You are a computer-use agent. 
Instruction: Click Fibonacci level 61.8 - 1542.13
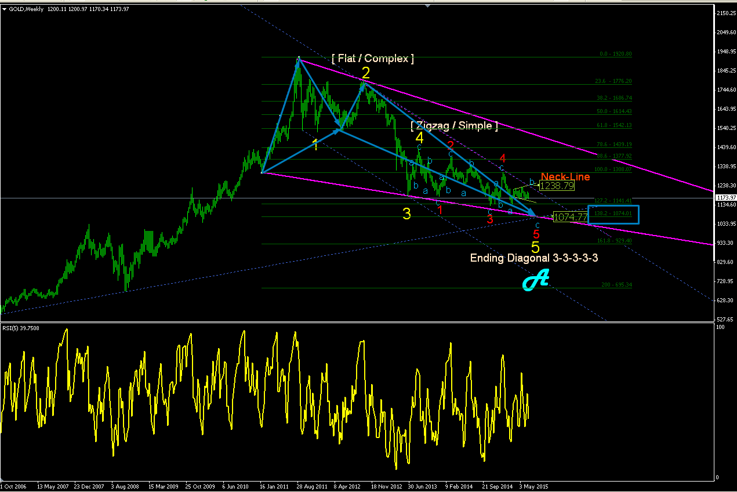[x=613, y=125]
